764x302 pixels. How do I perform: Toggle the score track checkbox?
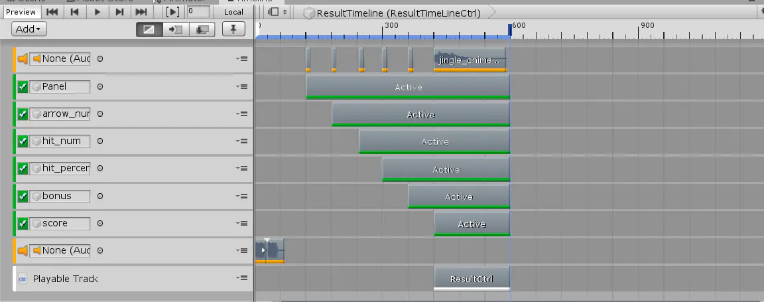pyautogui.click(x=23, y=224)
